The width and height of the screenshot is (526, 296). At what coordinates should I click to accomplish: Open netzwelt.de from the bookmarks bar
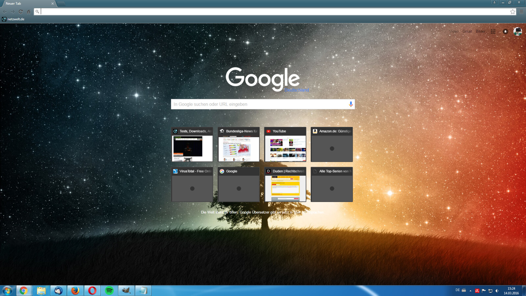click(x=15, y=19)
